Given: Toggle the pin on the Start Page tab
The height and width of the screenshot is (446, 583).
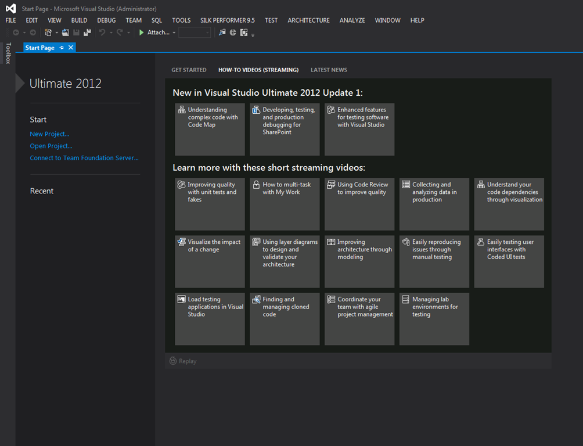Looking at the screenshot, I should coord(62,48).
